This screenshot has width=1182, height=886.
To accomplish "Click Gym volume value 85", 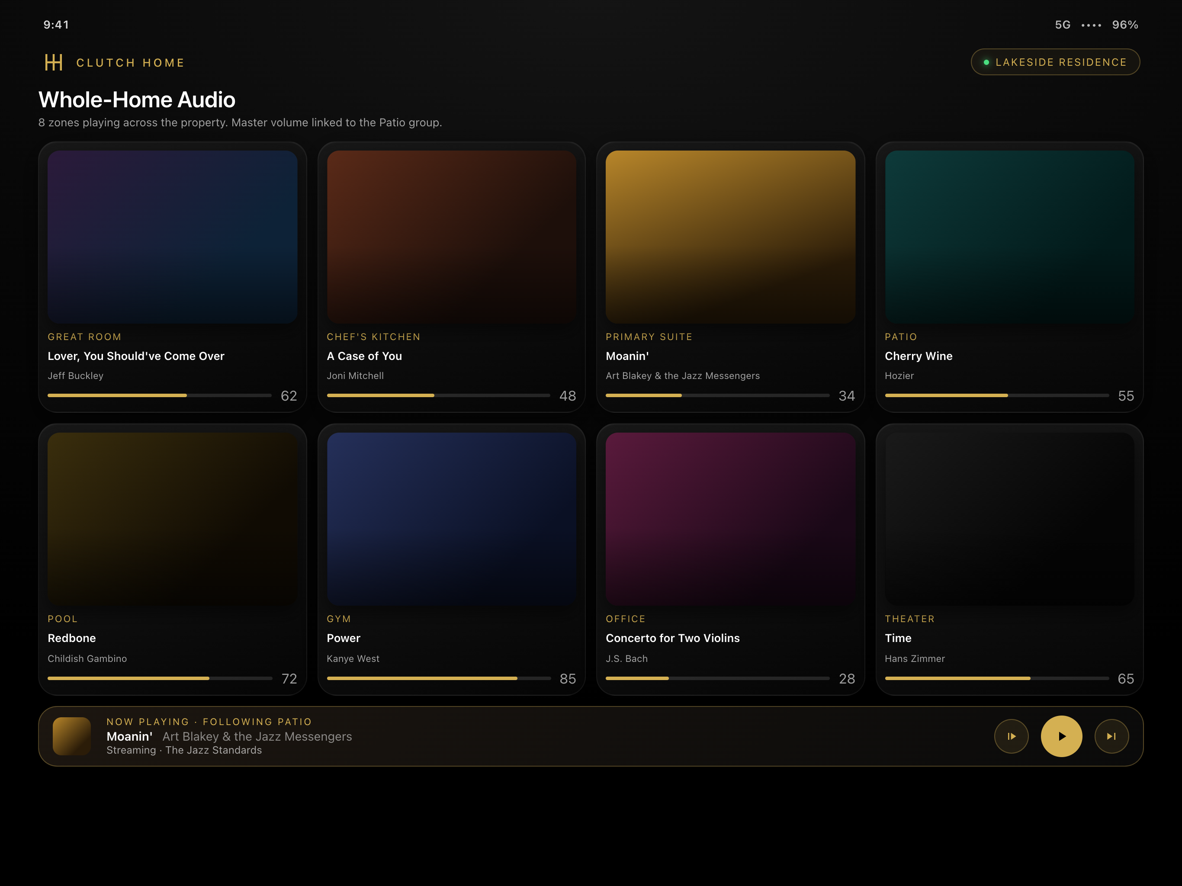I will click(x=568, y=679).
